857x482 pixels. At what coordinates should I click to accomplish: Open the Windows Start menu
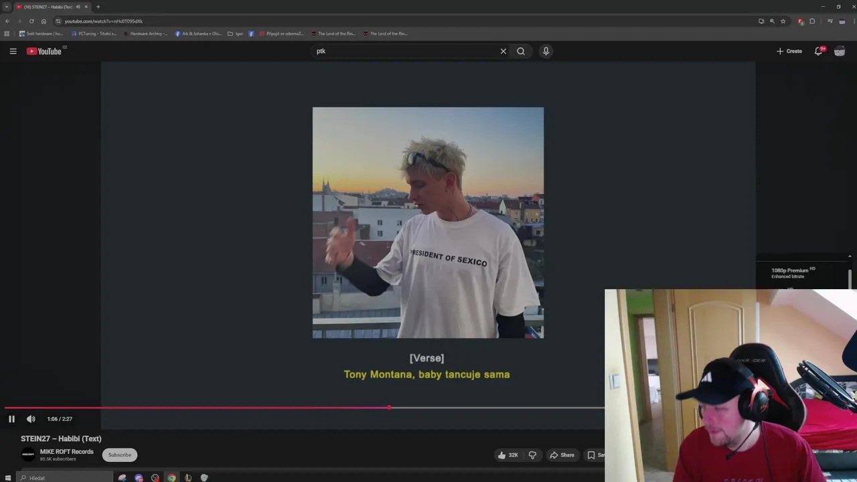(8, 478)
